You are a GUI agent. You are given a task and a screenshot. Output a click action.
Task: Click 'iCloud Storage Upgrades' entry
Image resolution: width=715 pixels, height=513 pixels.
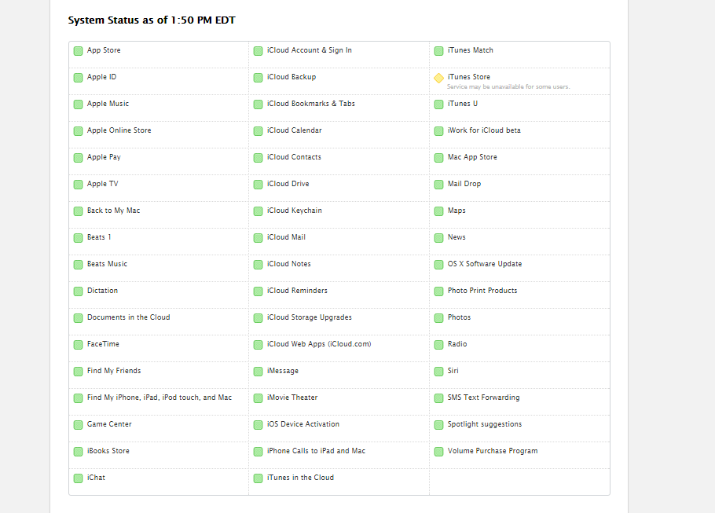click(x=310, y=317)
